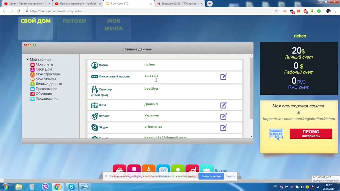The height and width of the screenshot is (191, 340).
Task: Collapse the Мой кабинет tree
Action: pyautogui.click(x=28, y=59)
